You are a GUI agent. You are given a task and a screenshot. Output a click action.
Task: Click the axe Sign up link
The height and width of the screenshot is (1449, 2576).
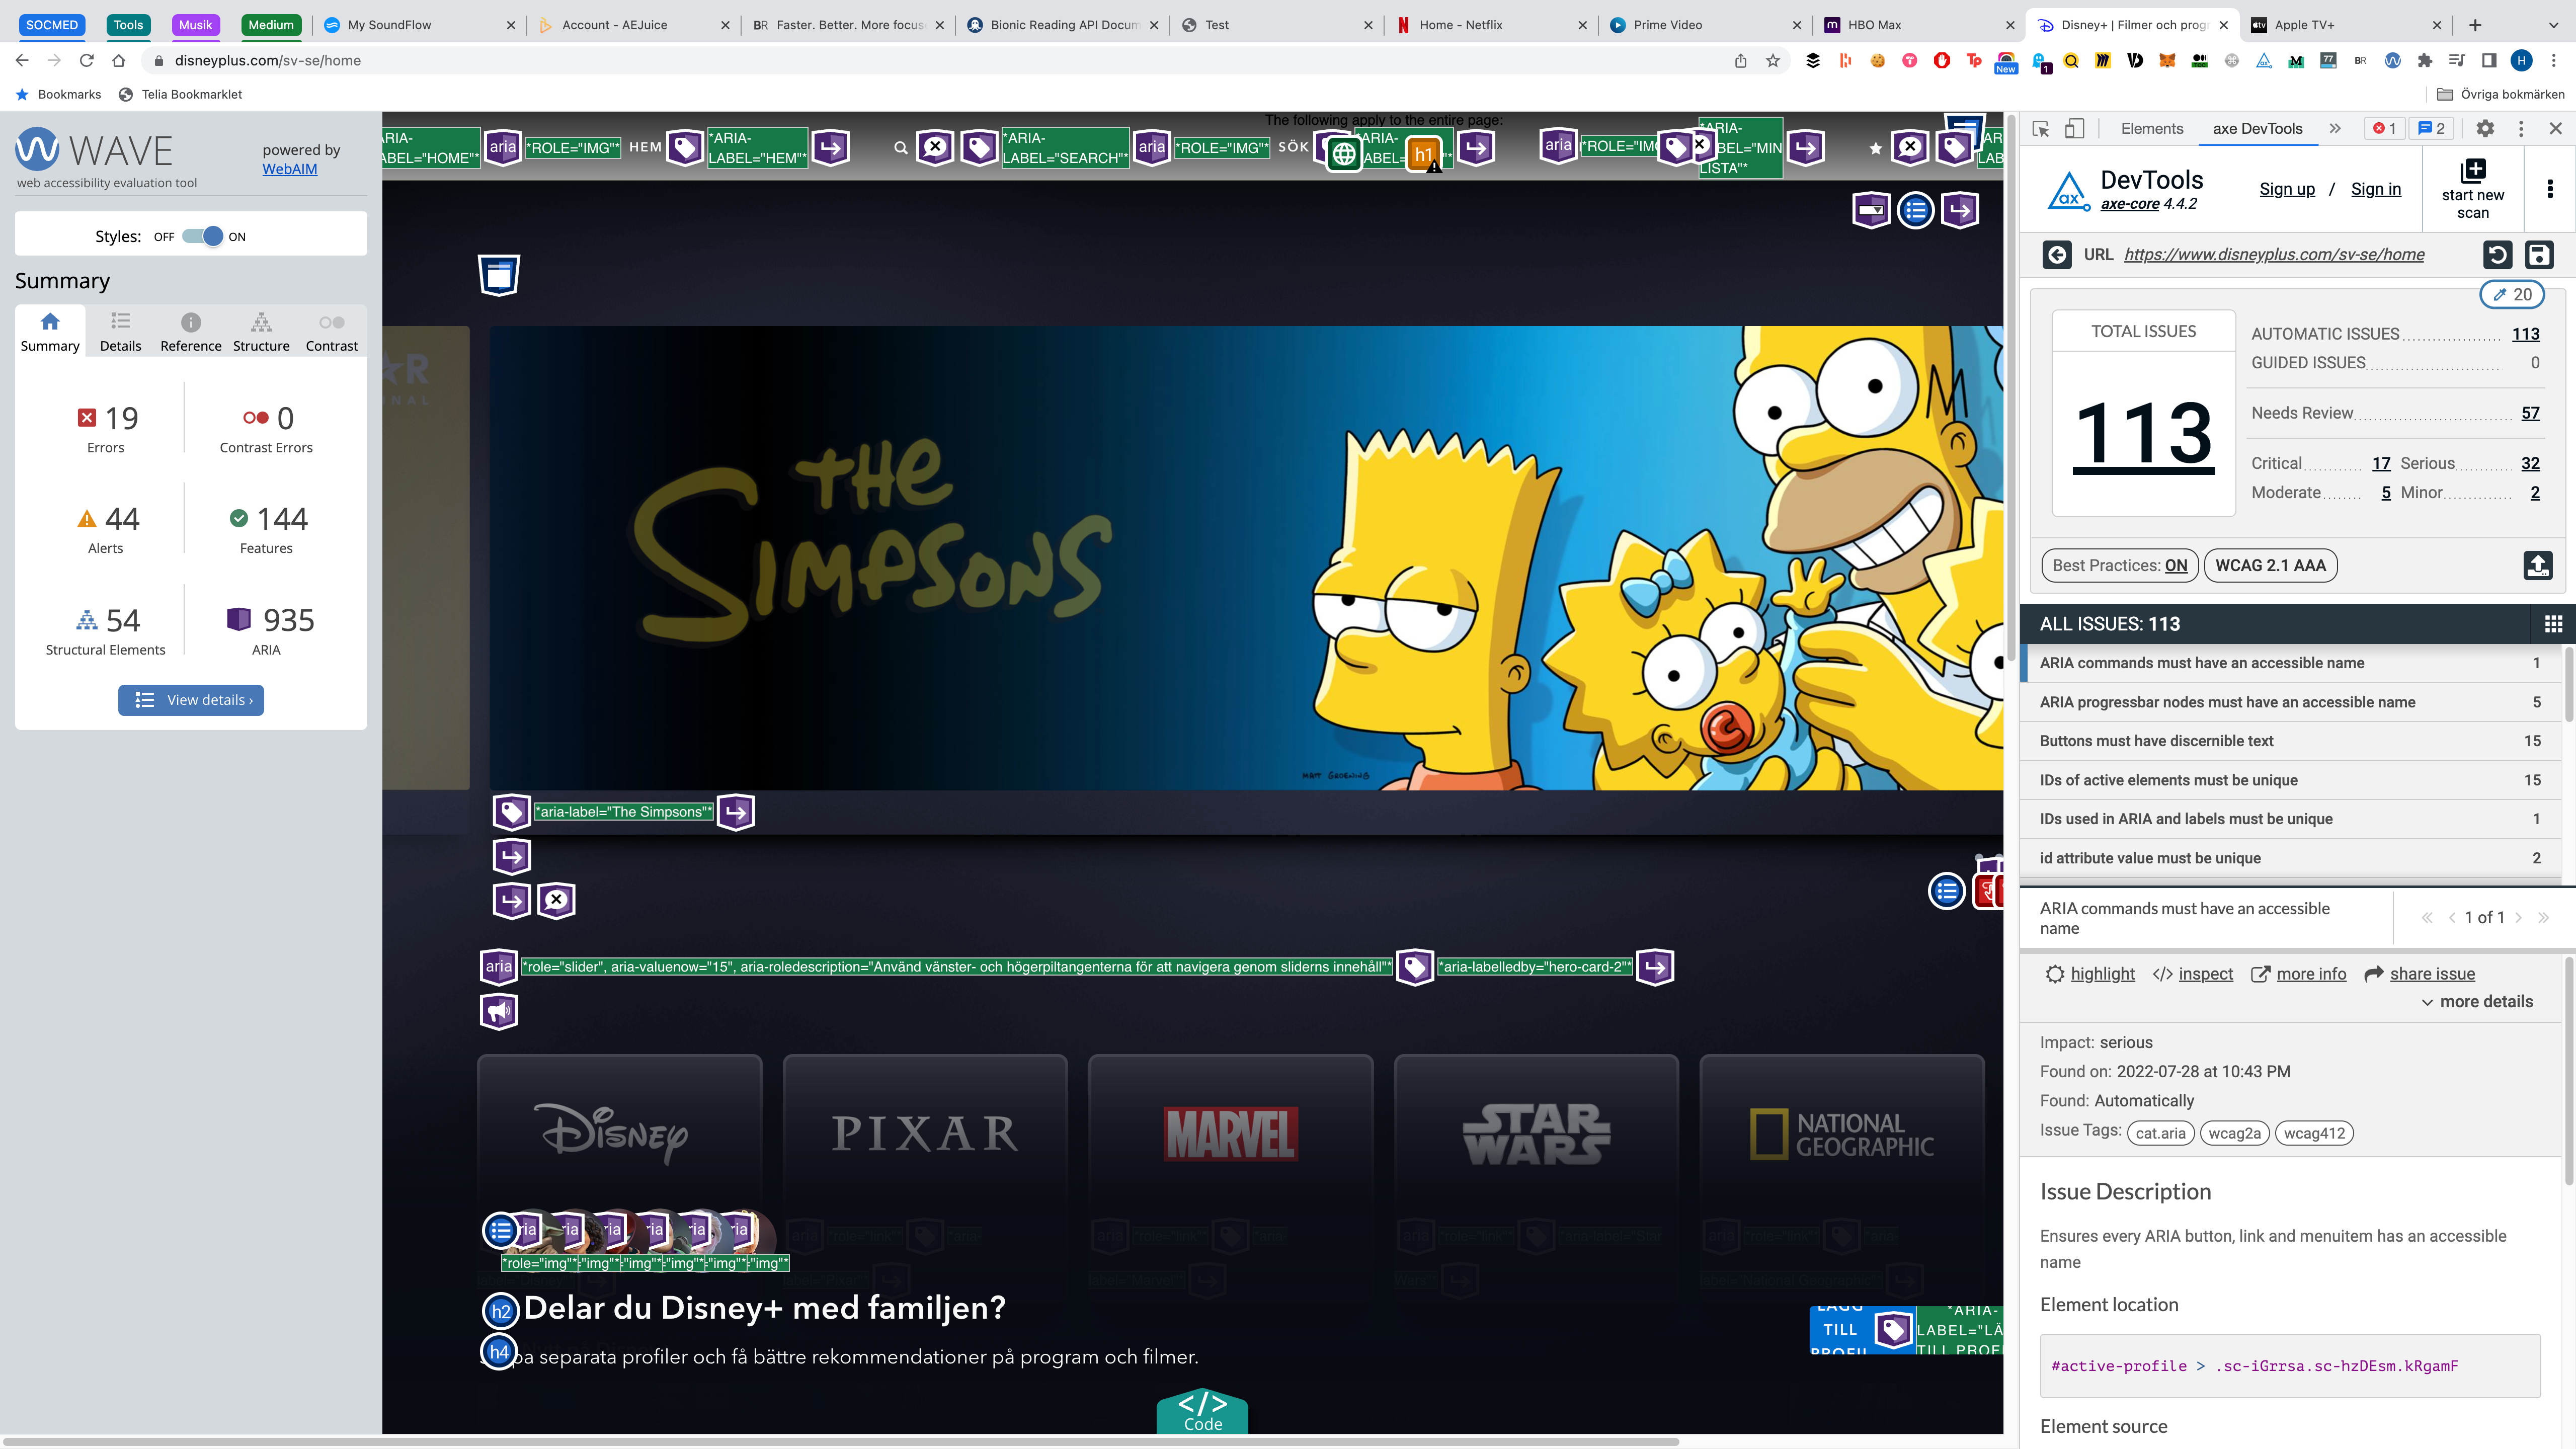[x=2287, y=189]
